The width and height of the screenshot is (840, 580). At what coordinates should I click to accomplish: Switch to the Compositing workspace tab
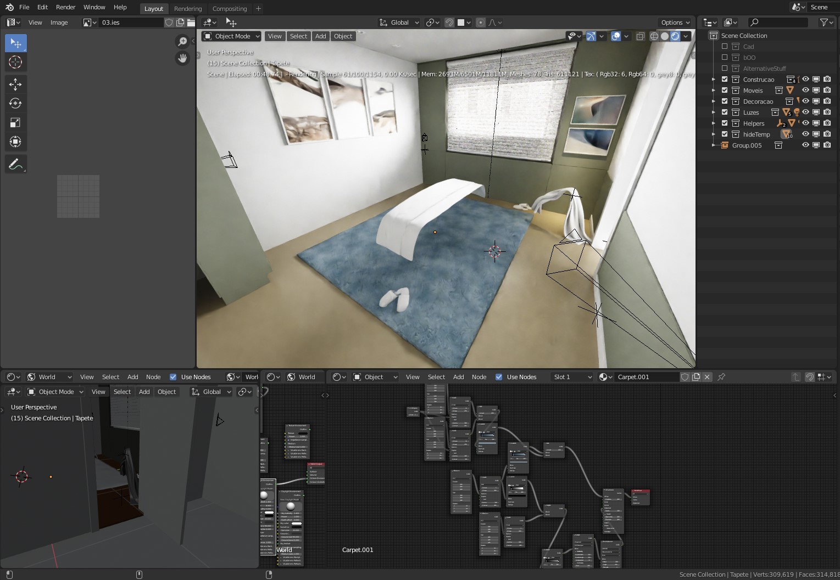[230, 9]
